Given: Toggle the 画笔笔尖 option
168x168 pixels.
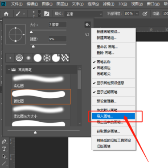Looking at the screenshot, I should tap(113, 74).
